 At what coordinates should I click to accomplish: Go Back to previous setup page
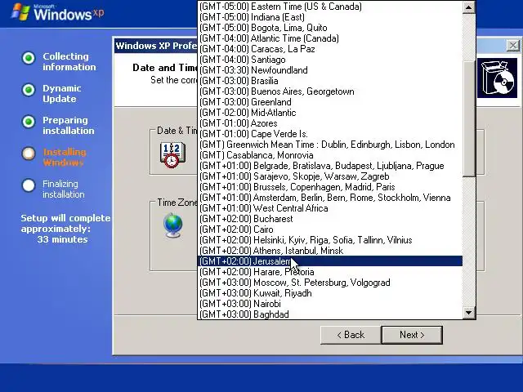point(351,335)
